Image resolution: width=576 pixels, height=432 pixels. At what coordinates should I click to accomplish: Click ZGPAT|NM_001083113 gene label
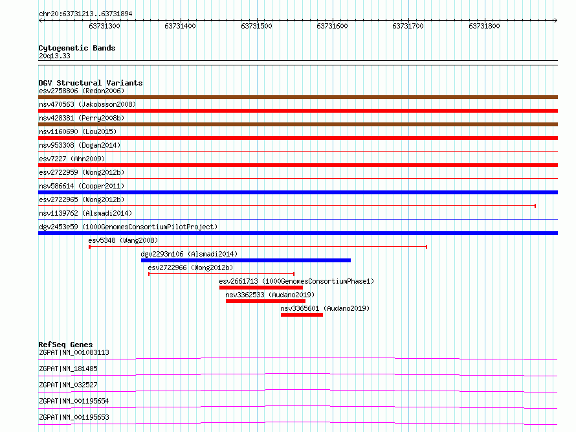pyautogui.click(x=74, y=352)
